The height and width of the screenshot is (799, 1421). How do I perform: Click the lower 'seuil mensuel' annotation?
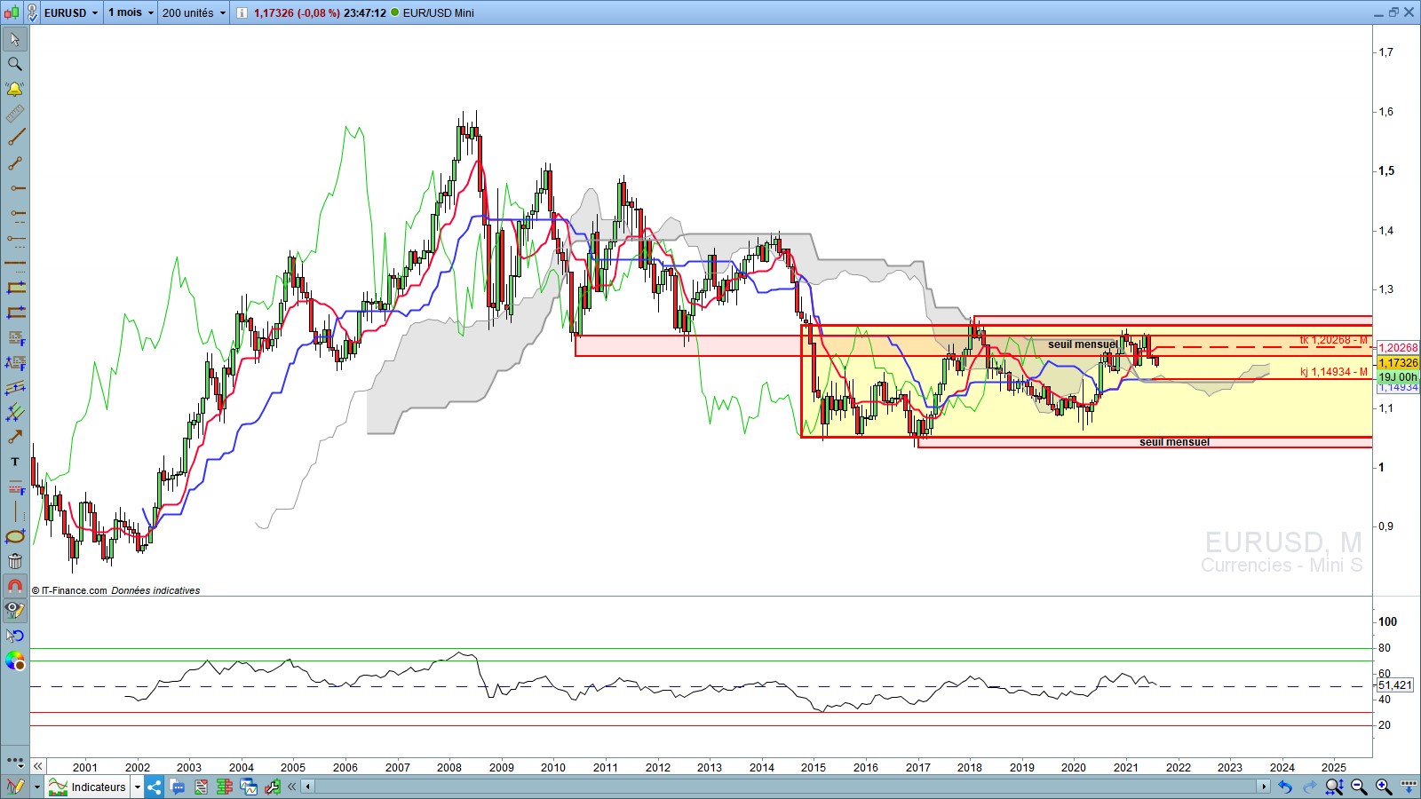[x=1174, y=442]
